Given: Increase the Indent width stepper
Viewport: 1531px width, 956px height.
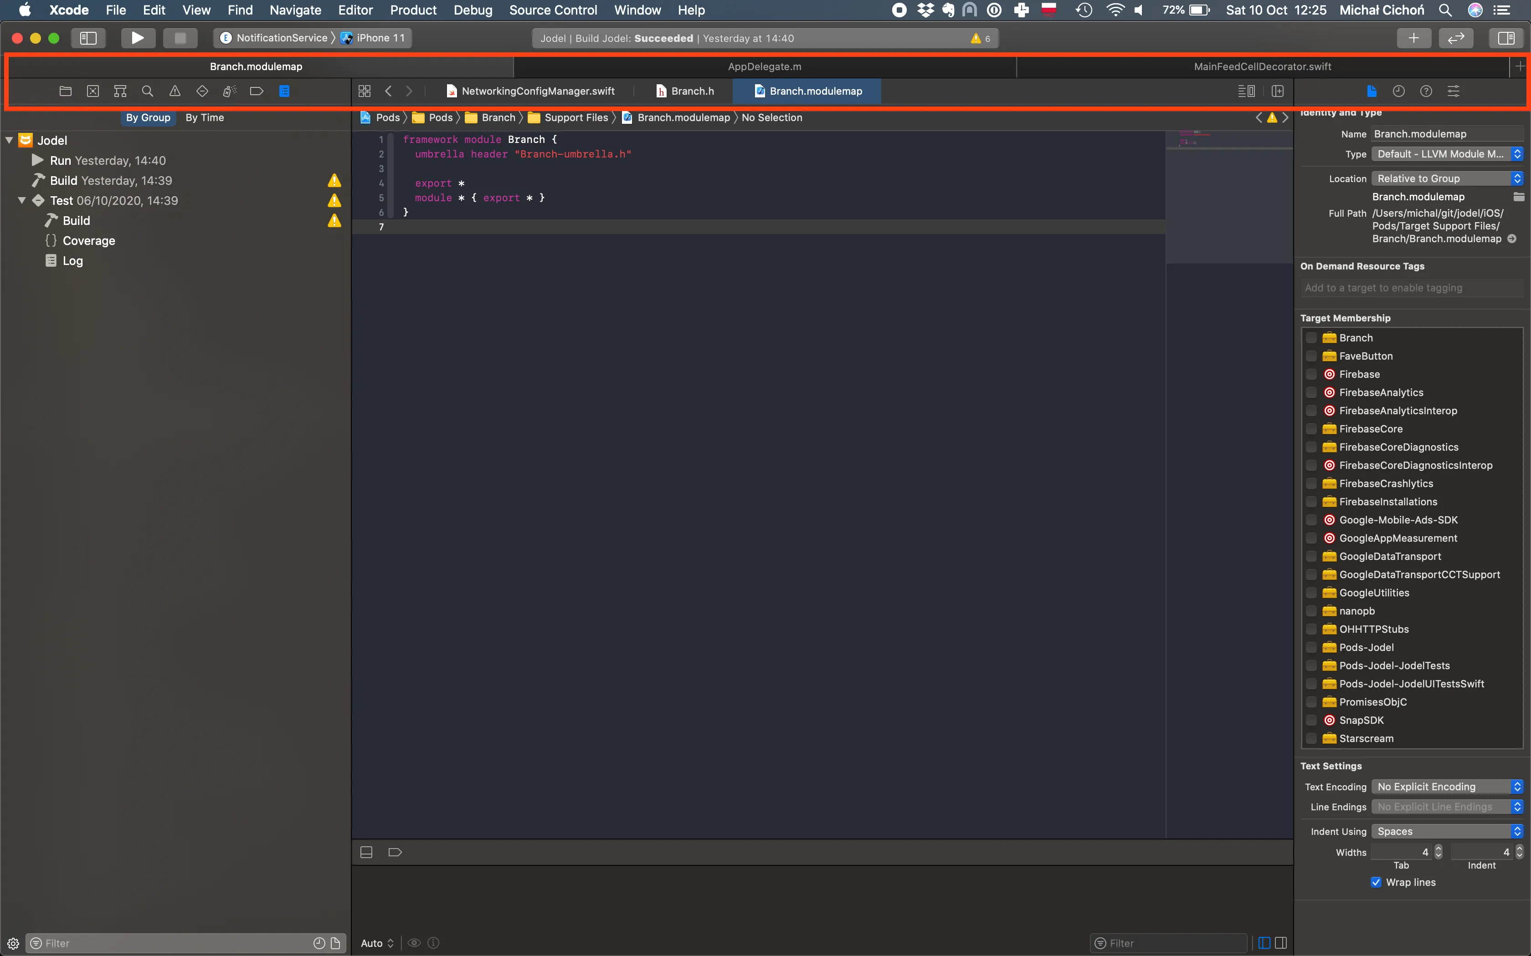Looking at the screenshot, I should point(1519,848).
